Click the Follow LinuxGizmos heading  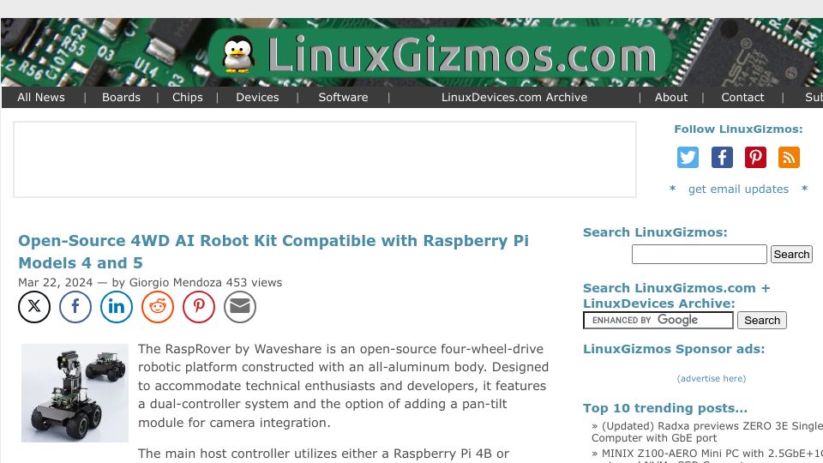pos(738,129)
